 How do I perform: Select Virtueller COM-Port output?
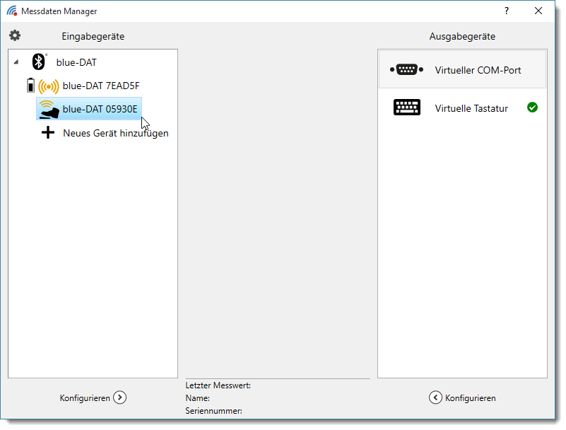point(478,70)
